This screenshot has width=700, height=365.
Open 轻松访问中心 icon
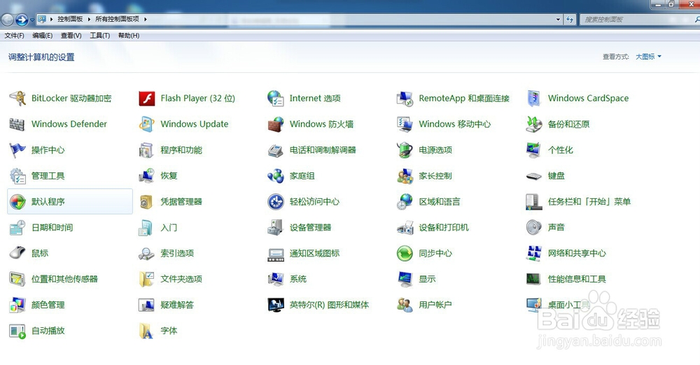click(275, 202)
